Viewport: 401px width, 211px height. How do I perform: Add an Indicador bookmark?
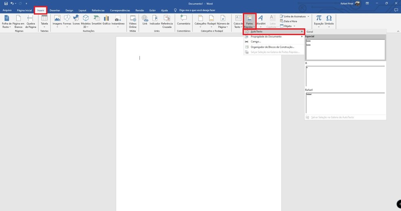tap(155, 20)
